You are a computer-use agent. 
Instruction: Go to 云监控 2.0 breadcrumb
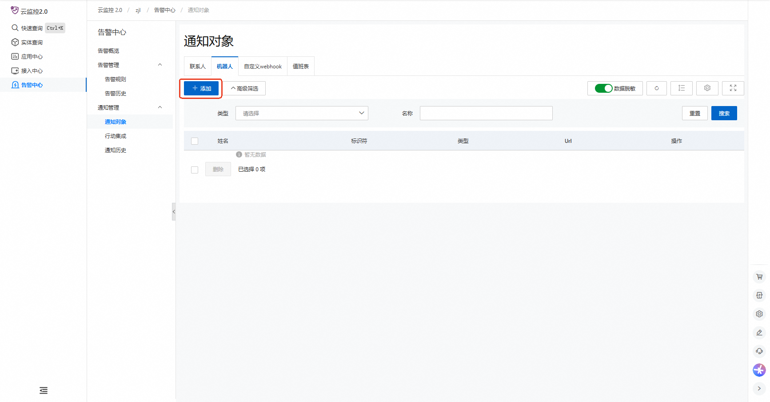(x=110, y=10)
